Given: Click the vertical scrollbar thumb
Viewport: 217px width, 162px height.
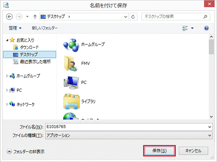Looking at the screenshot, I should click(x=211, y=47).
